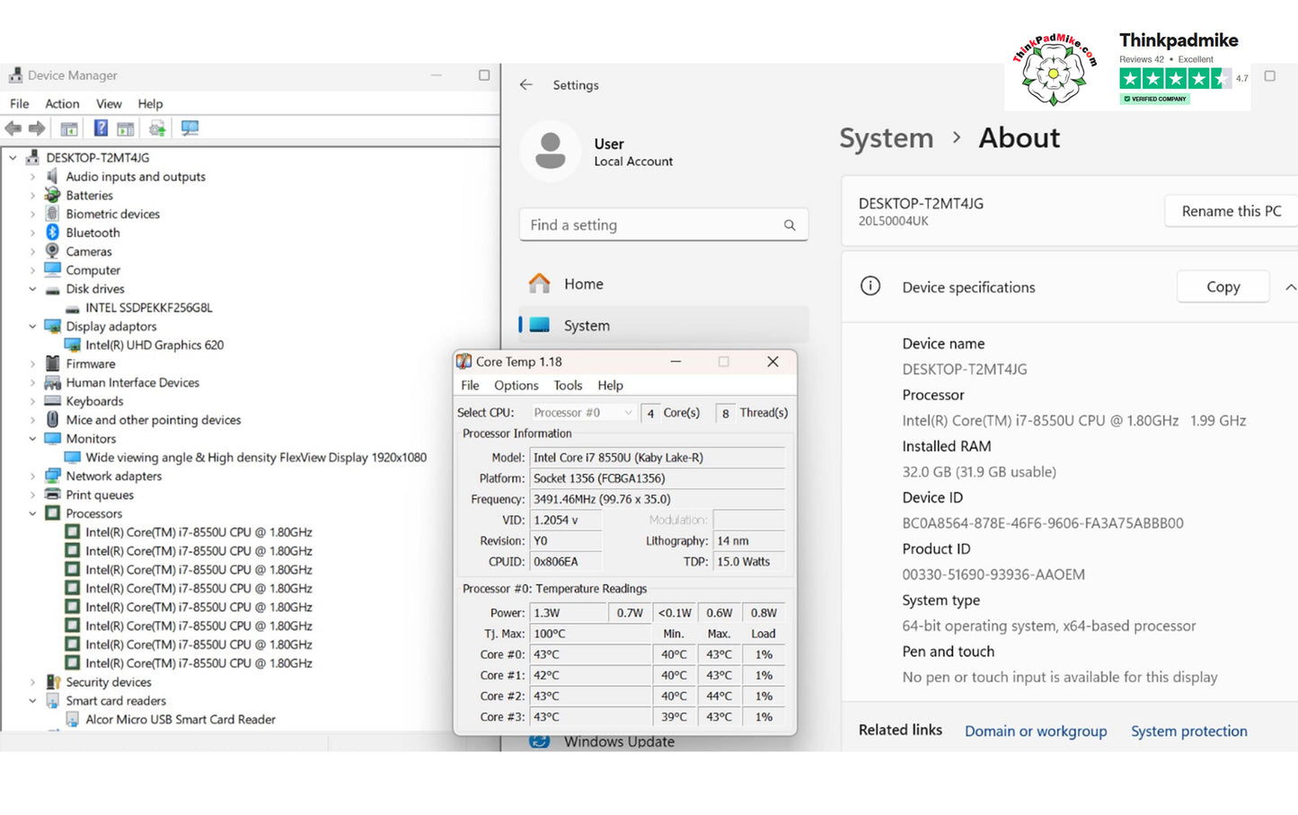Viewport: 1298px width, 815px height.
Task: Click the info icon beside Device specifications
Action: coord(870,286)
